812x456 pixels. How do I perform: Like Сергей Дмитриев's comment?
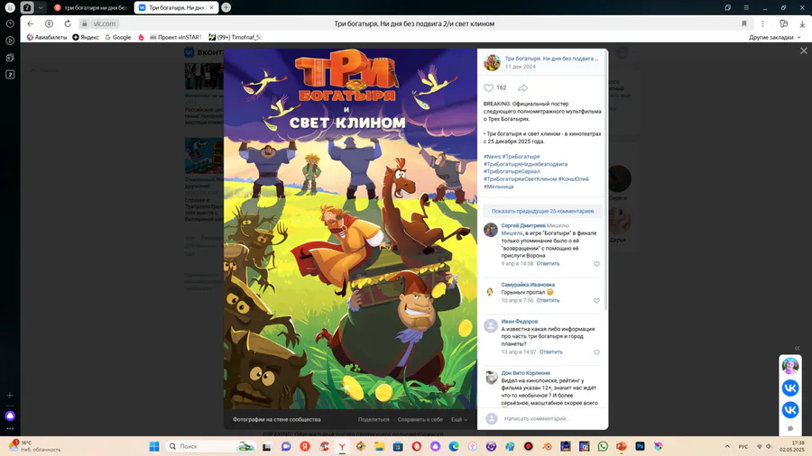(x=596, y=264)
